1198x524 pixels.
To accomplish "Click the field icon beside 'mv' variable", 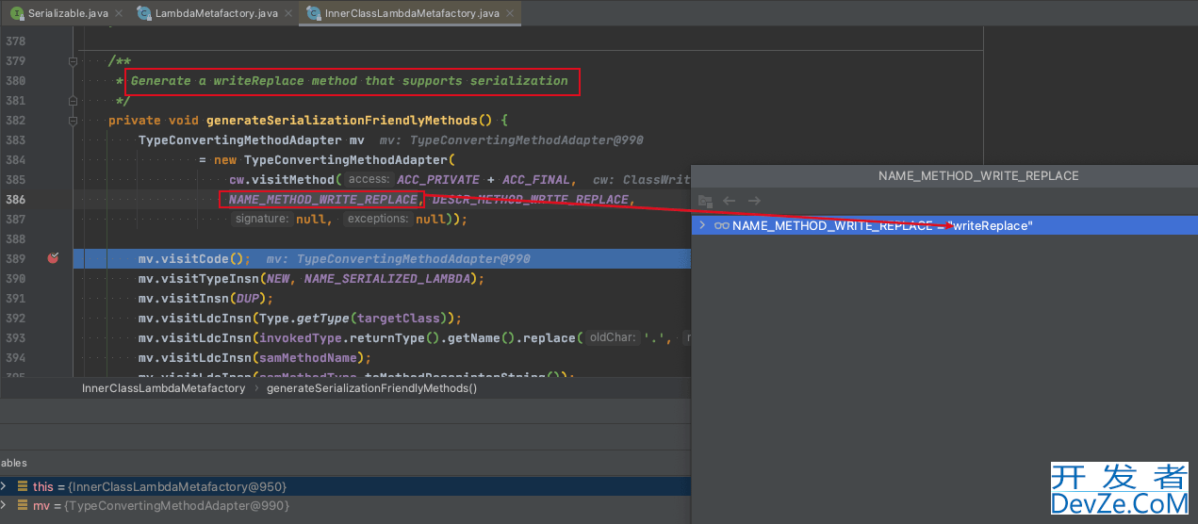I will click(x=23, y=506).
